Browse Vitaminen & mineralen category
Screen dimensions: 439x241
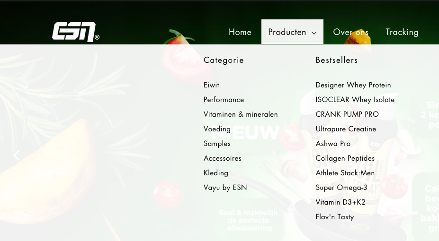point(241,114)
